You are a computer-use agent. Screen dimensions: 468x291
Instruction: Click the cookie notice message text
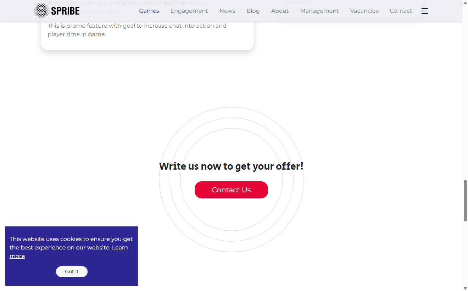[71, 247]
